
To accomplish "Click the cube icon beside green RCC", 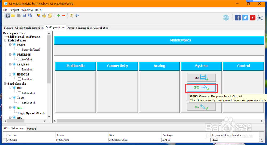I will point(14,108).
